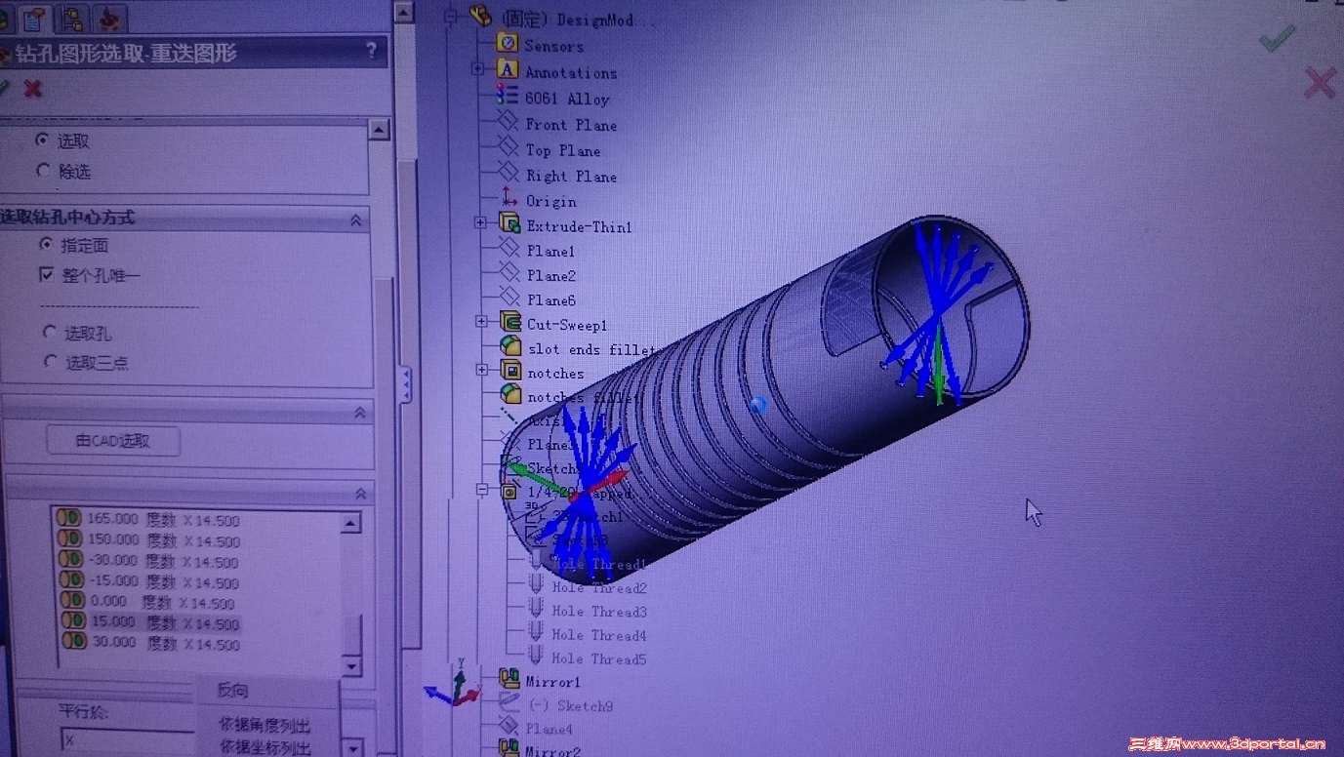Image resolution: width=1344 pixels, height=757 pixels.
Task: Click the Front Plane icon
Action: click(x=508, y=121)
